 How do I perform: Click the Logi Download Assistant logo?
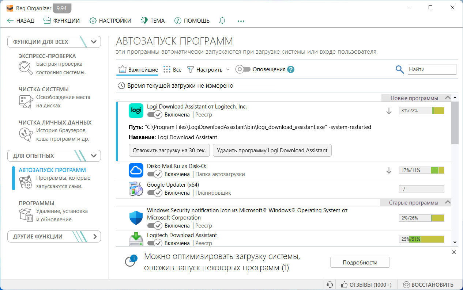pos(136,111)
